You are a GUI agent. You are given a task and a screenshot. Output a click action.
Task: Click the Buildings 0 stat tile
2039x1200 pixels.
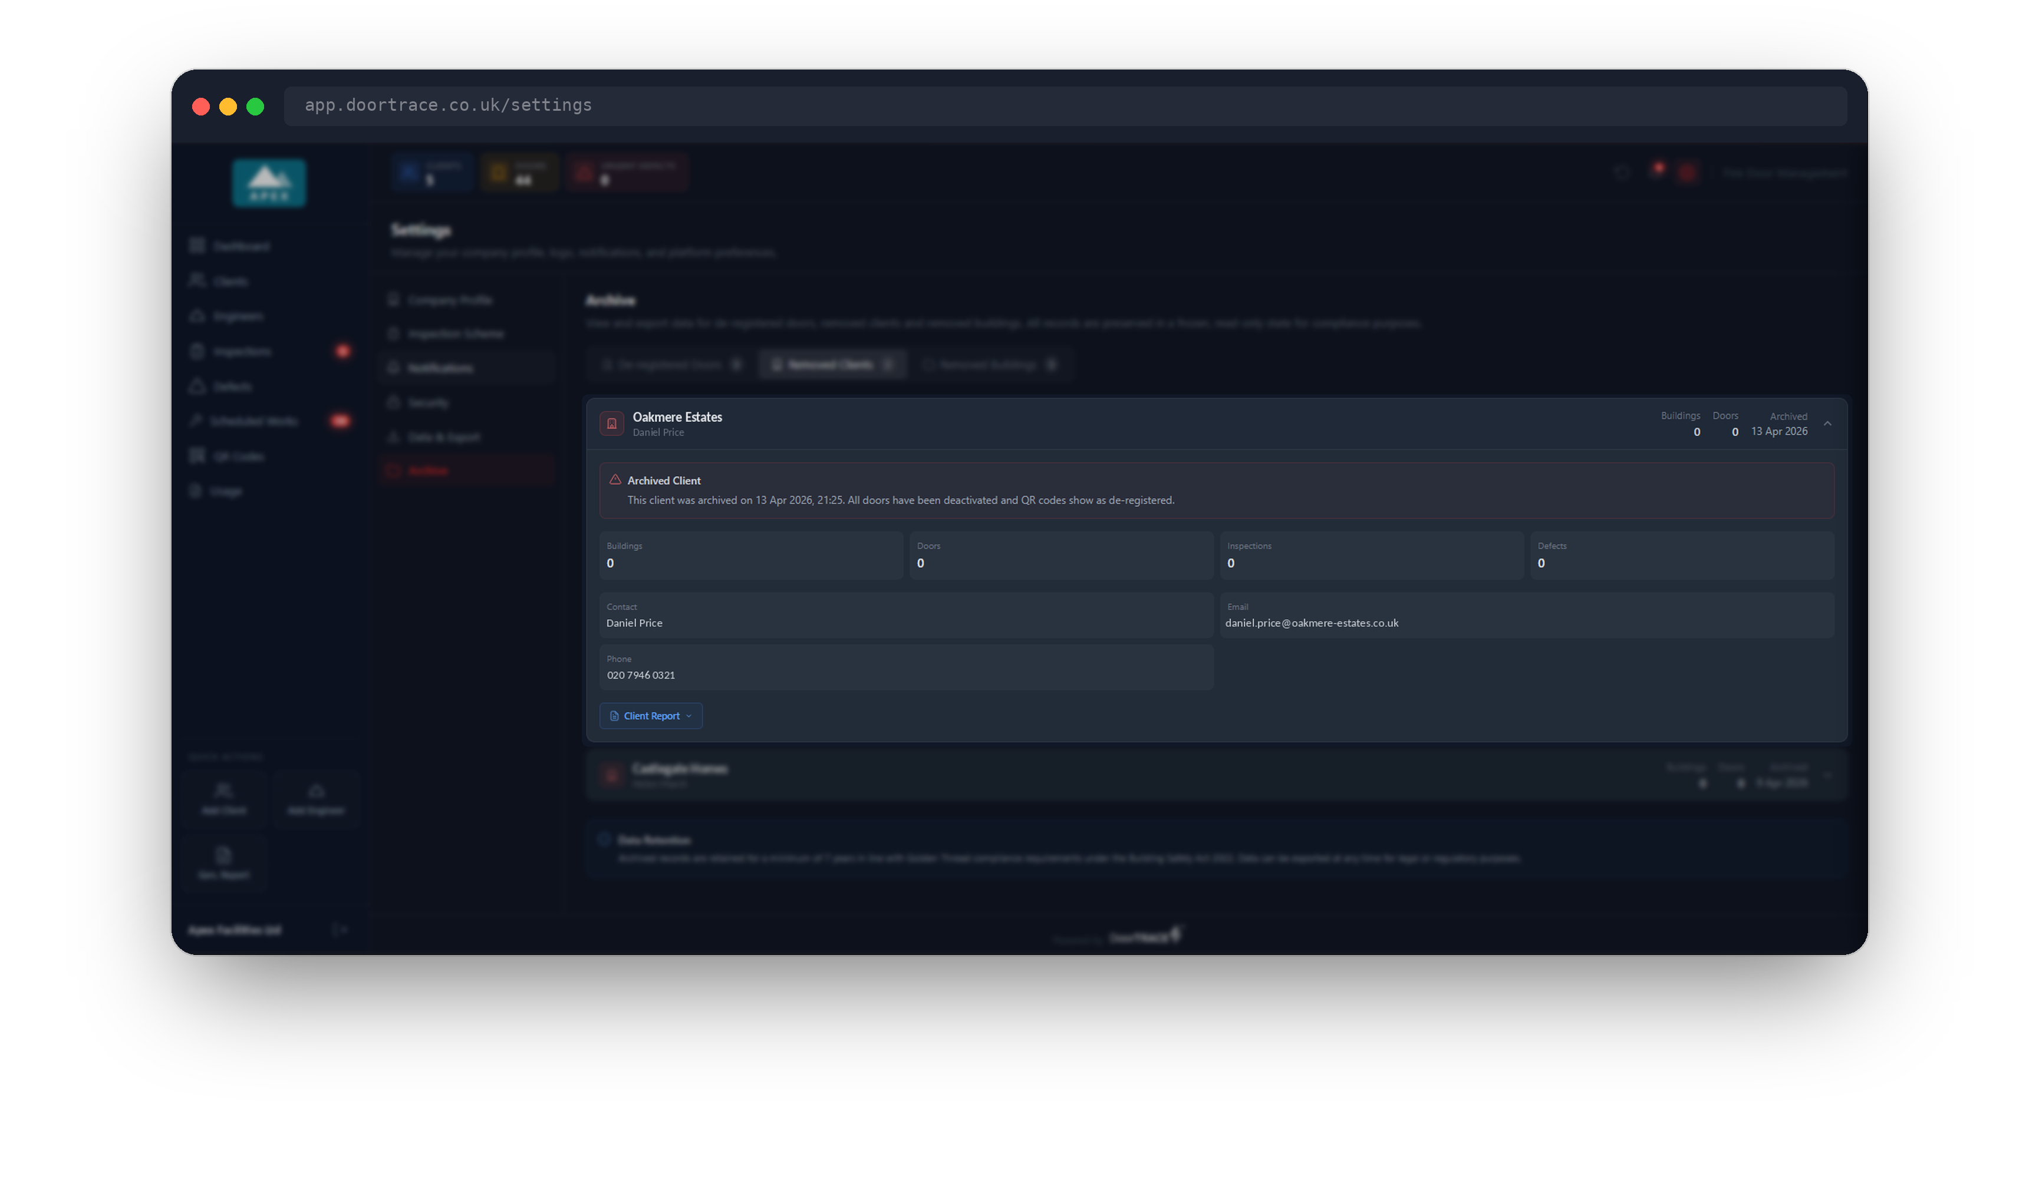click(x=751, y=556)
